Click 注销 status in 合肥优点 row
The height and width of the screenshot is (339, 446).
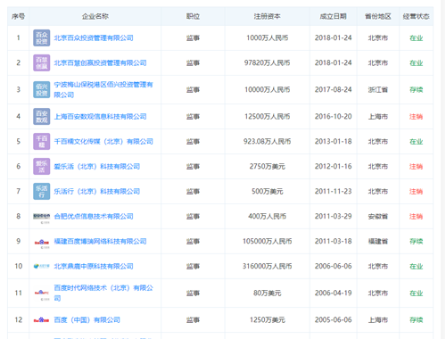[416, 217]
